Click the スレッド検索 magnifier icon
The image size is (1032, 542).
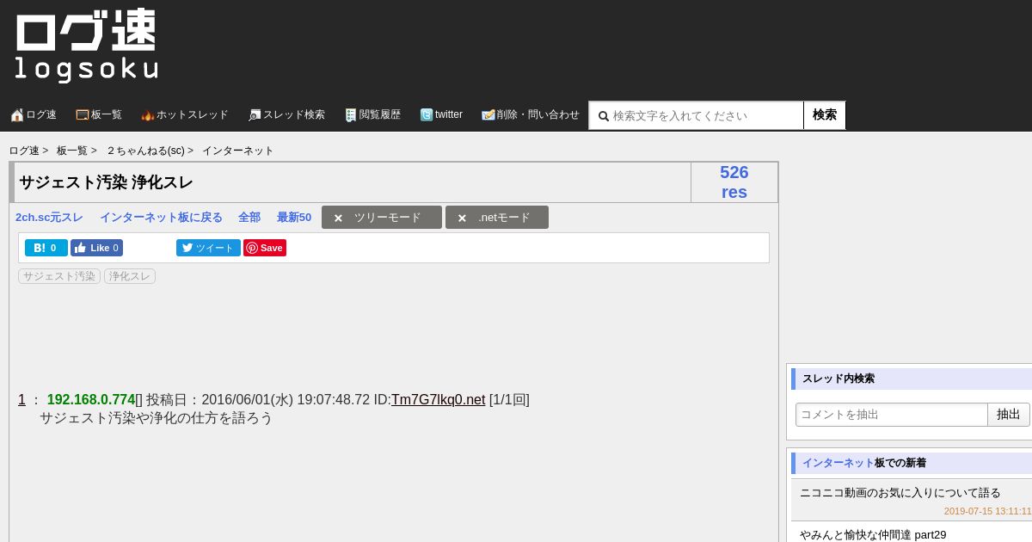click(255, 115)
